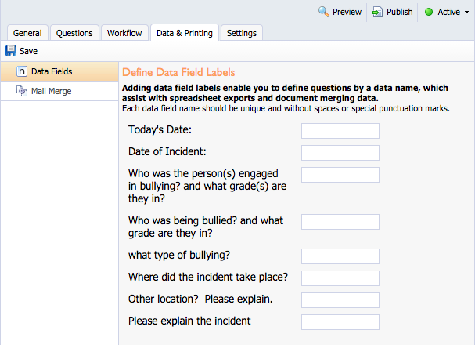Click the 'Other location? Please explain.' field
This screenshot has height=345, width=475.
coord(340,300)
